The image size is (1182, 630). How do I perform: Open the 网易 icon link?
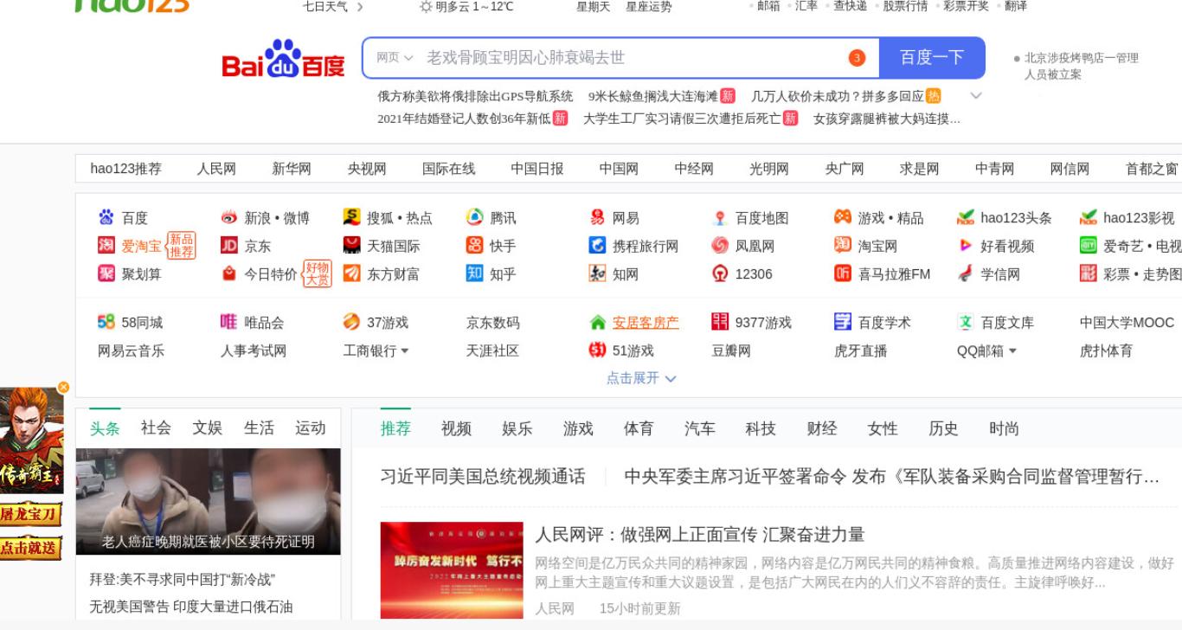tap(597, 217)
